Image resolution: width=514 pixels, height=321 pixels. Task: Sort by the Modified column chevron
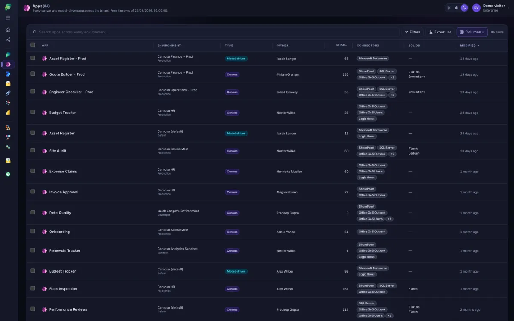[x=478, y=45]
